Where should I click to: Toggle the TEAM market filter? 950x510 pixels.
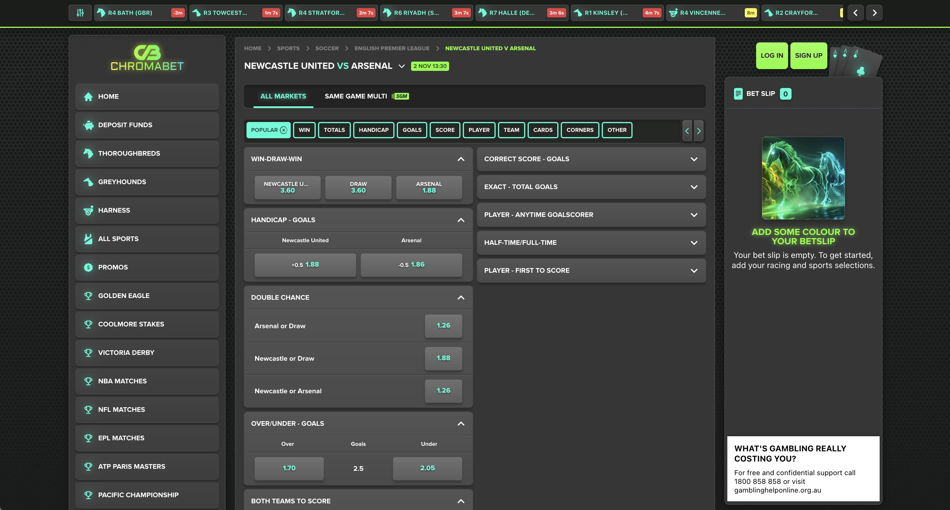512,130
